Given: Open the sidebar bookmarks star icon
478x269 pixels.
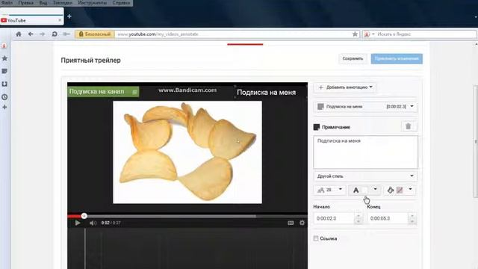Looking at the screenshot, I should [4, 58].
